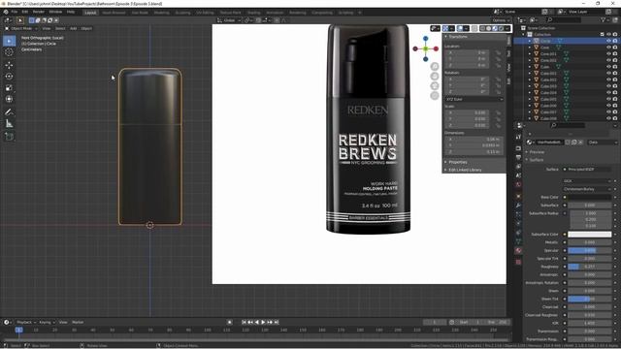The width and height of the screenshot is (621, 349).
Task: Expand the Preview section in material properties
Action: [x=537, y=152]
